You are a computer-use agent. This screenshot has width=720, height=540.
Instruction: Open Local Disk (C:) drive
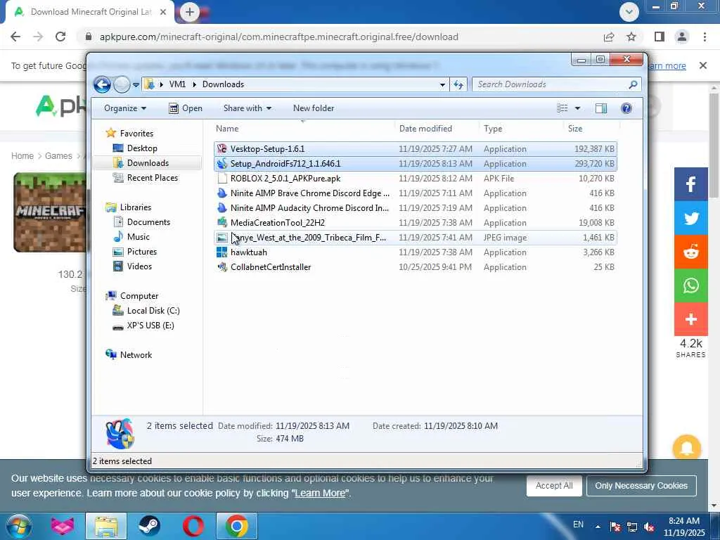[x=153, y=311]
